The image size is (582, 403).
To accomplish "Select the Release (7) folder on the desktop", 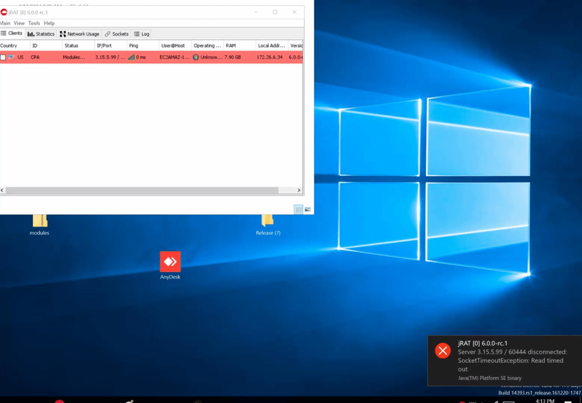I will pyautogui.click(x=268, y=225).
